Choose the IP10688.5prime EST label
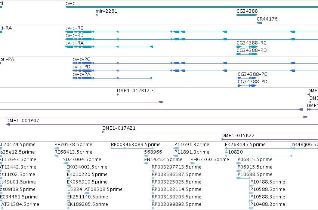 tap(254, 175)
